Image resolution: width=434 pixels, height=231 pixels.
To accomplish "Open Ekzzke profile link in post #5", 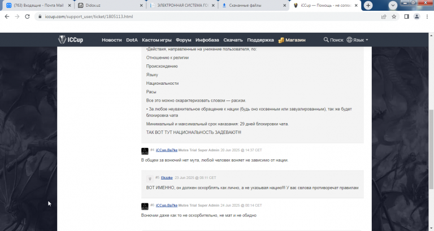I will [167, 178].
